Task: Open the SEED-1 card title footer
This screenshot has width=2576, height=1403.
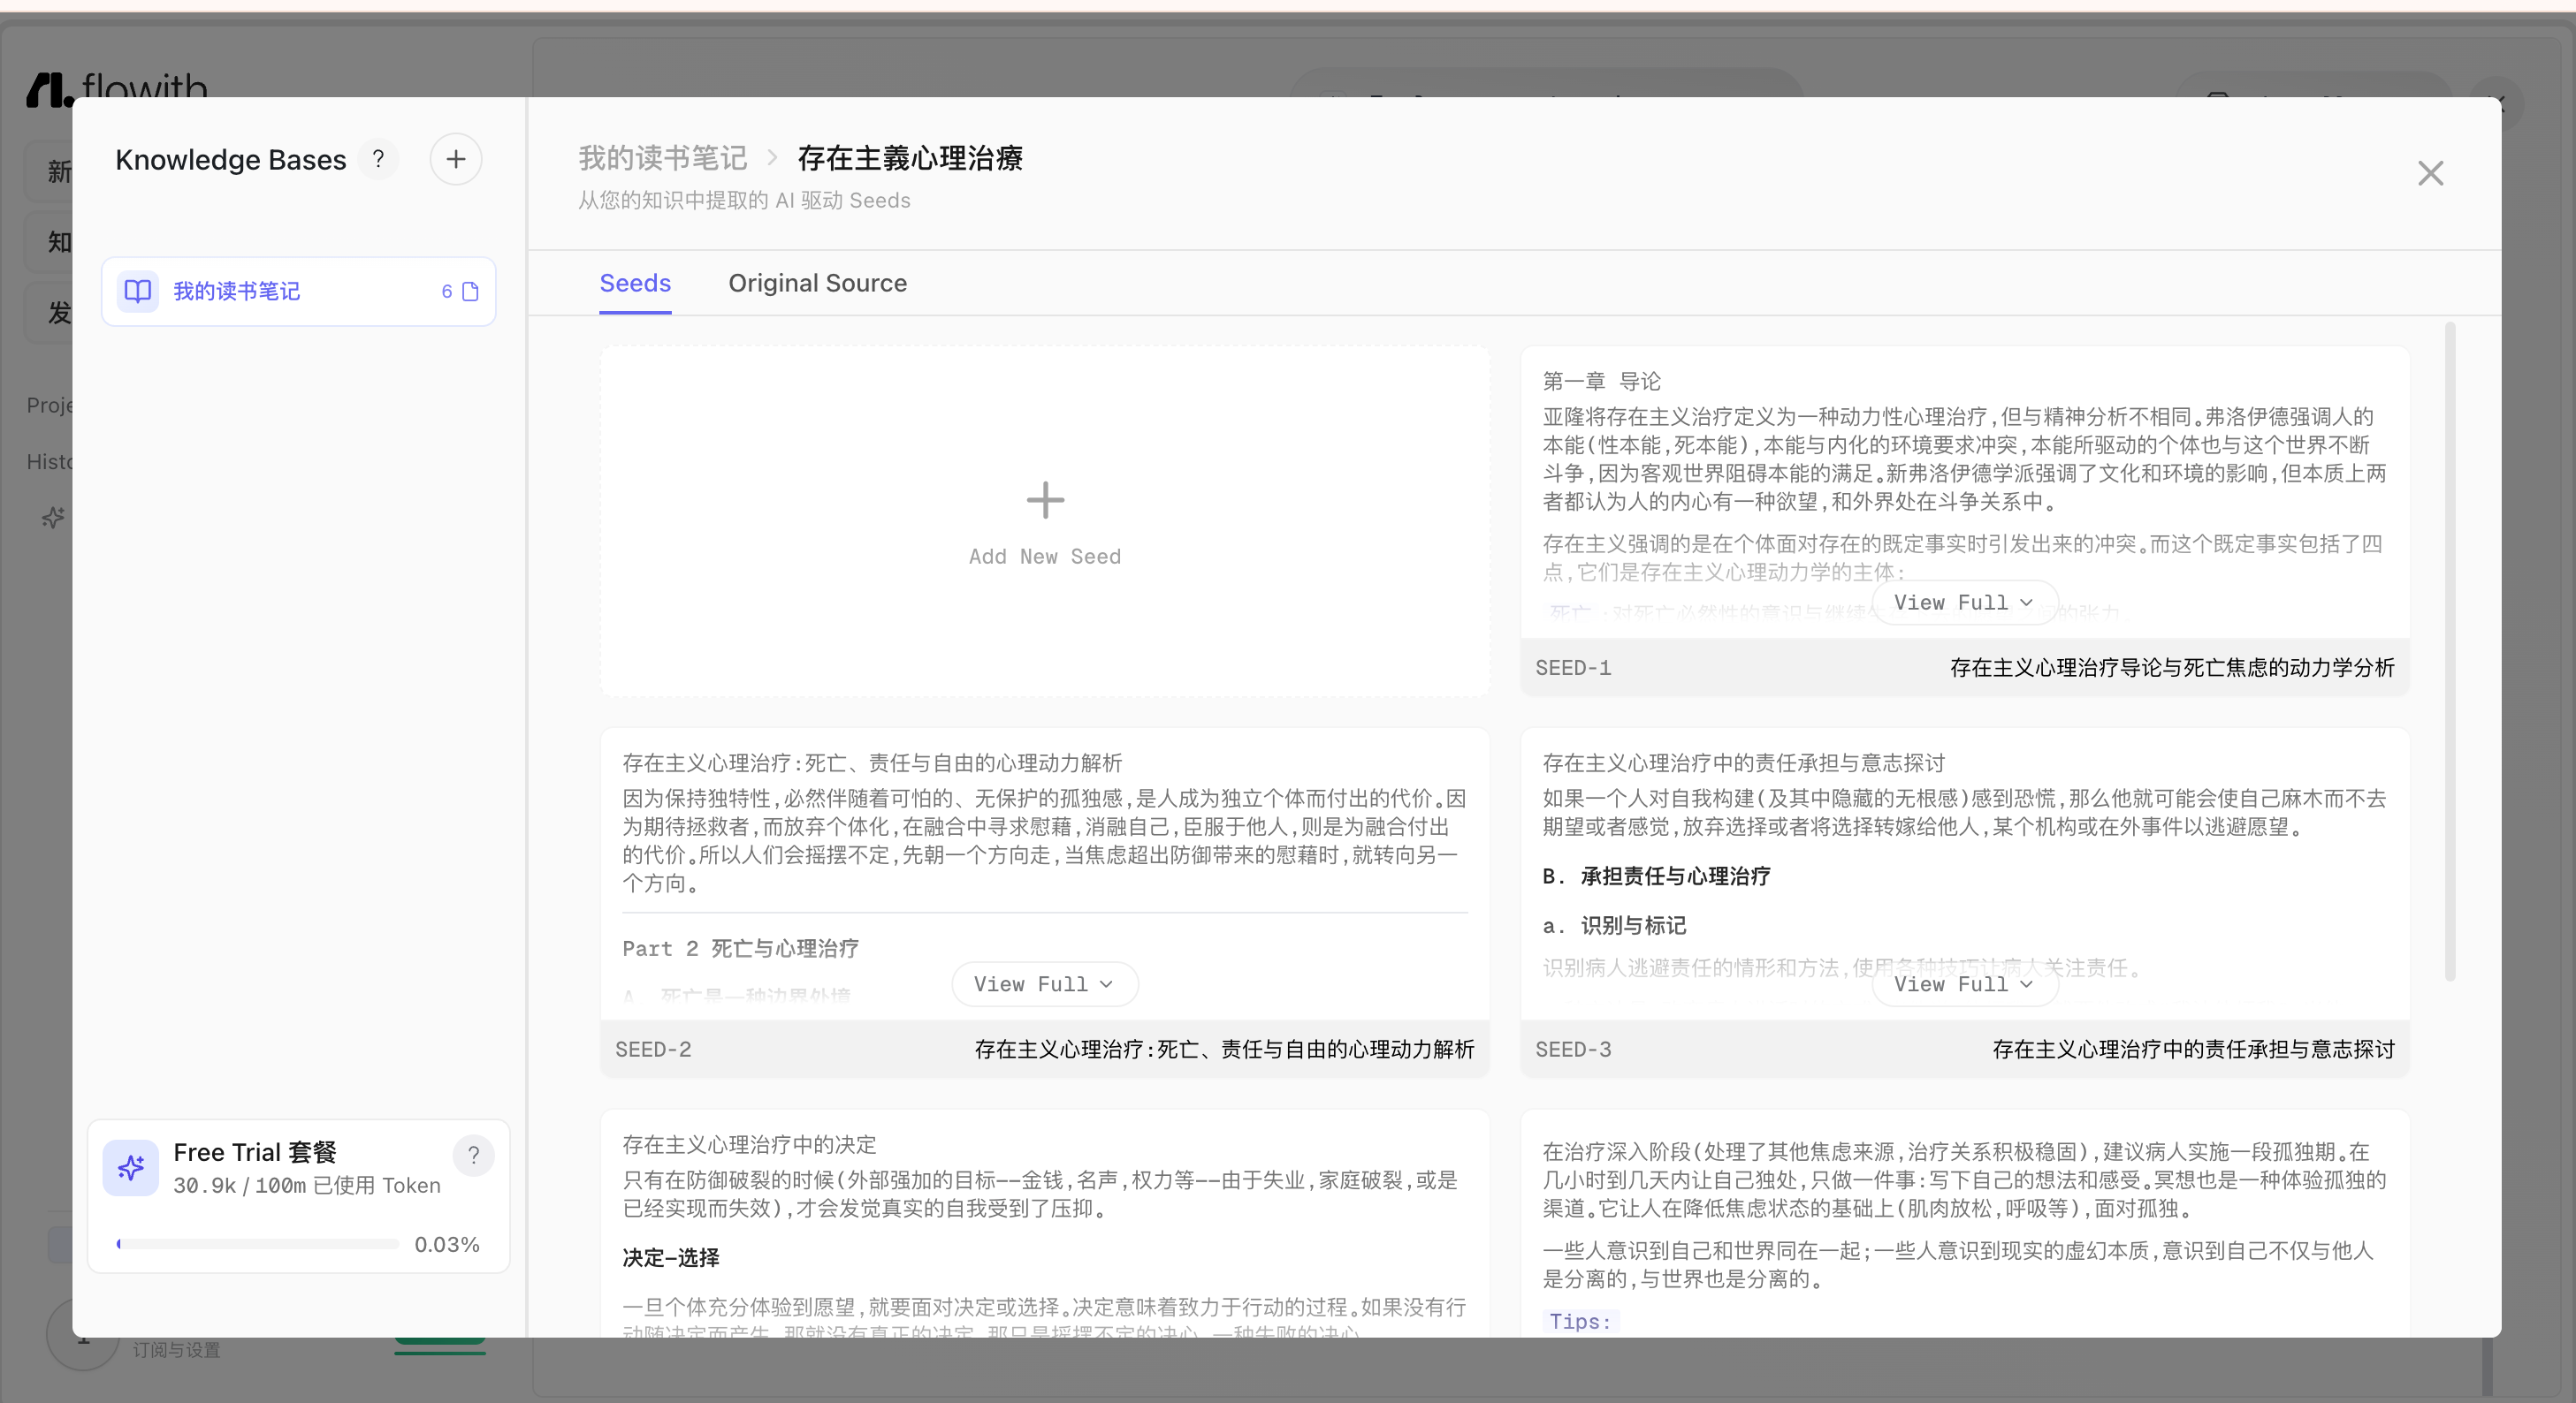Action: [2172, 668]
